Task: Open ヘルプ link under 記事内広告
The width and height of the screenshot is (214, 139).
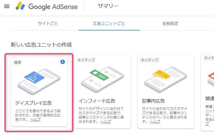Action: (155, 122)
